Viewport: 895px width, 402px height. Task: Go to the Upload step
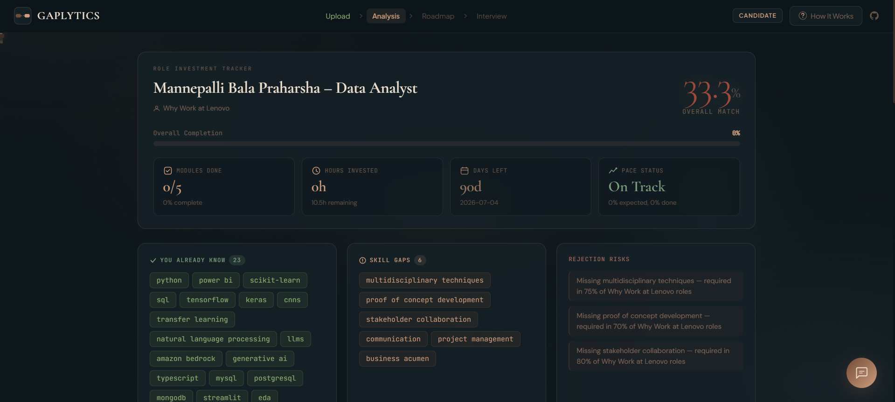tap(338, 16)
